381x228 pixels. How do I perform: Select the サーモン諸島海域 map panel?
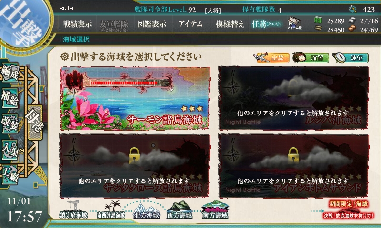coord(135,98)
